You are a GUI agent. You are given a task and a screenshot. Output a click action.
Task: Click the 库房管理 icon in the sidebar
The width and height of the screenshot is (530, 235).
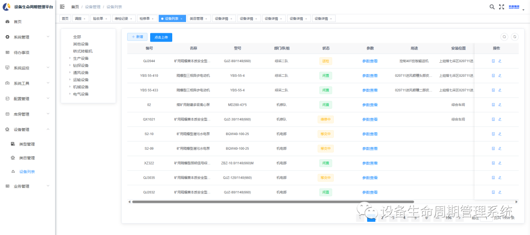coord(7,114)
